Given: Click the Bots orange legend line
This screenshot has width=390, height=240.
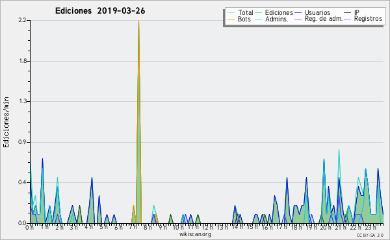Looking at the screenshot, I should pyautogui.click(x=231, y=19).
